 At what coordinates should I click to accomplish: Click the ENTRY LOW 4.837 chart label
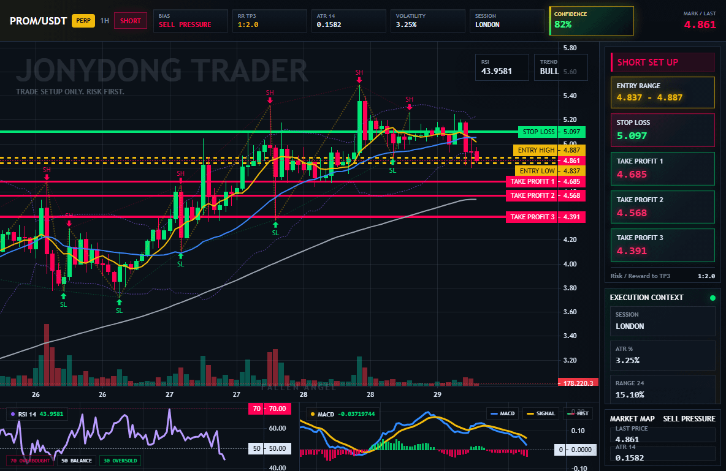[x=550, y=171]
